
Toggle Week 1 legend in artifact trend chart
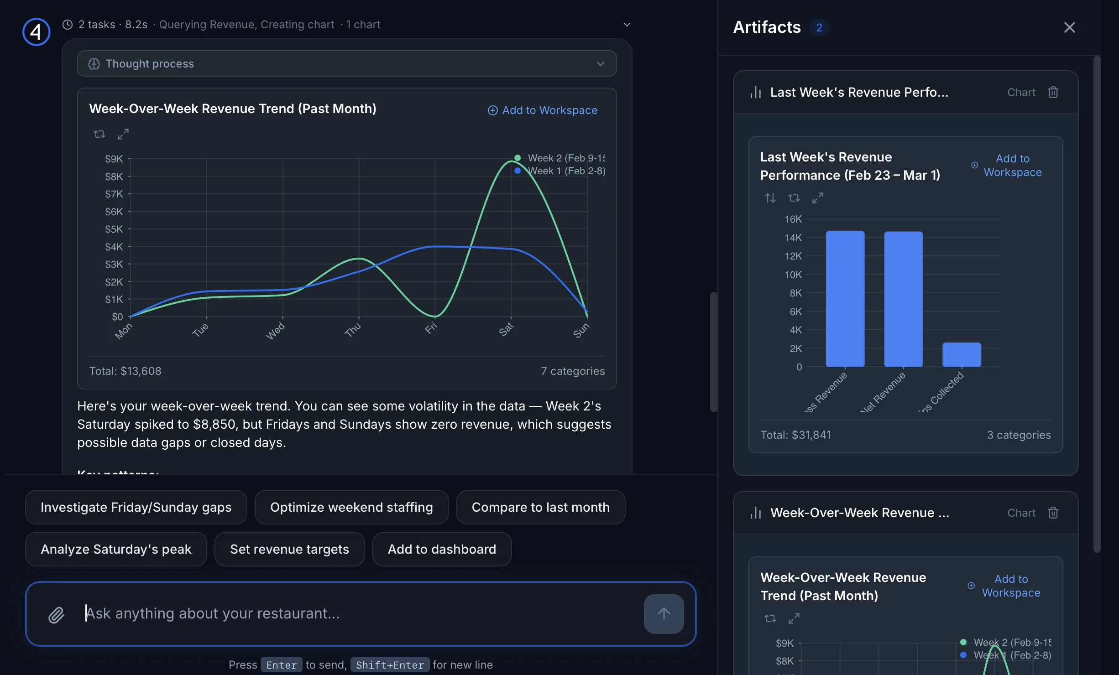[1006, 655]
